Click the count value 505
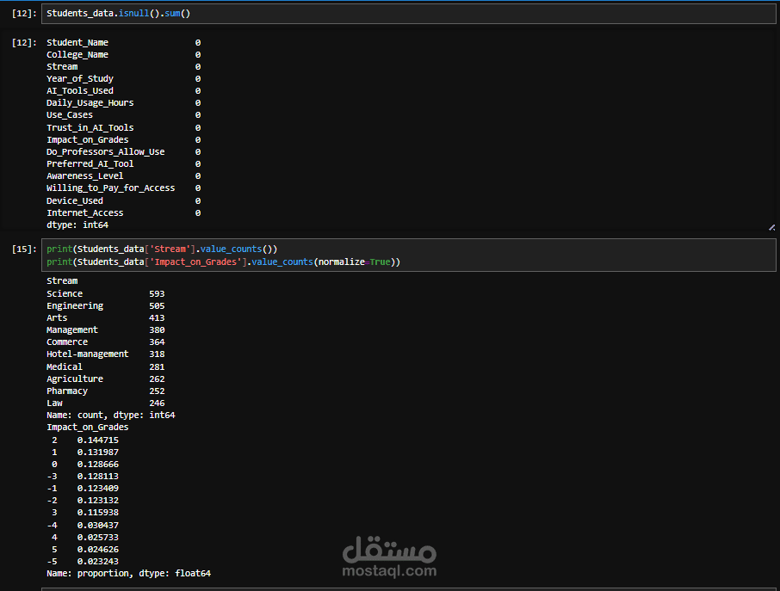Viewport: 780px width, 591px height. tap(157, 305)
